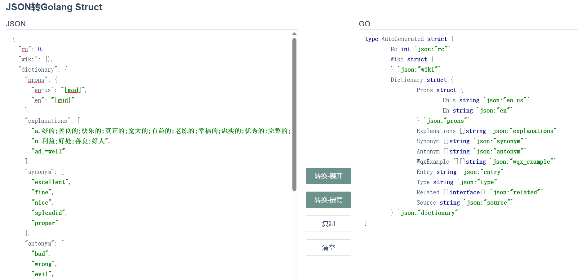This screenshot has width=578, height=279.
Task: Click the "ad.=well" explanation string
Action: tap(48, 152)
